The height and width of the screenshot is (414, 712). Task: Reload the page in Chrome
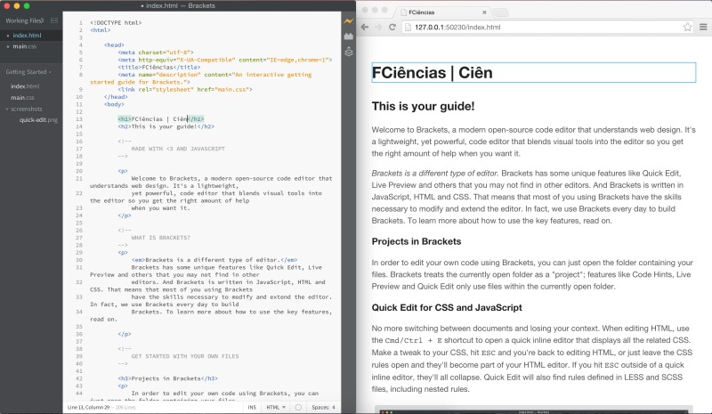pos(392,27)
